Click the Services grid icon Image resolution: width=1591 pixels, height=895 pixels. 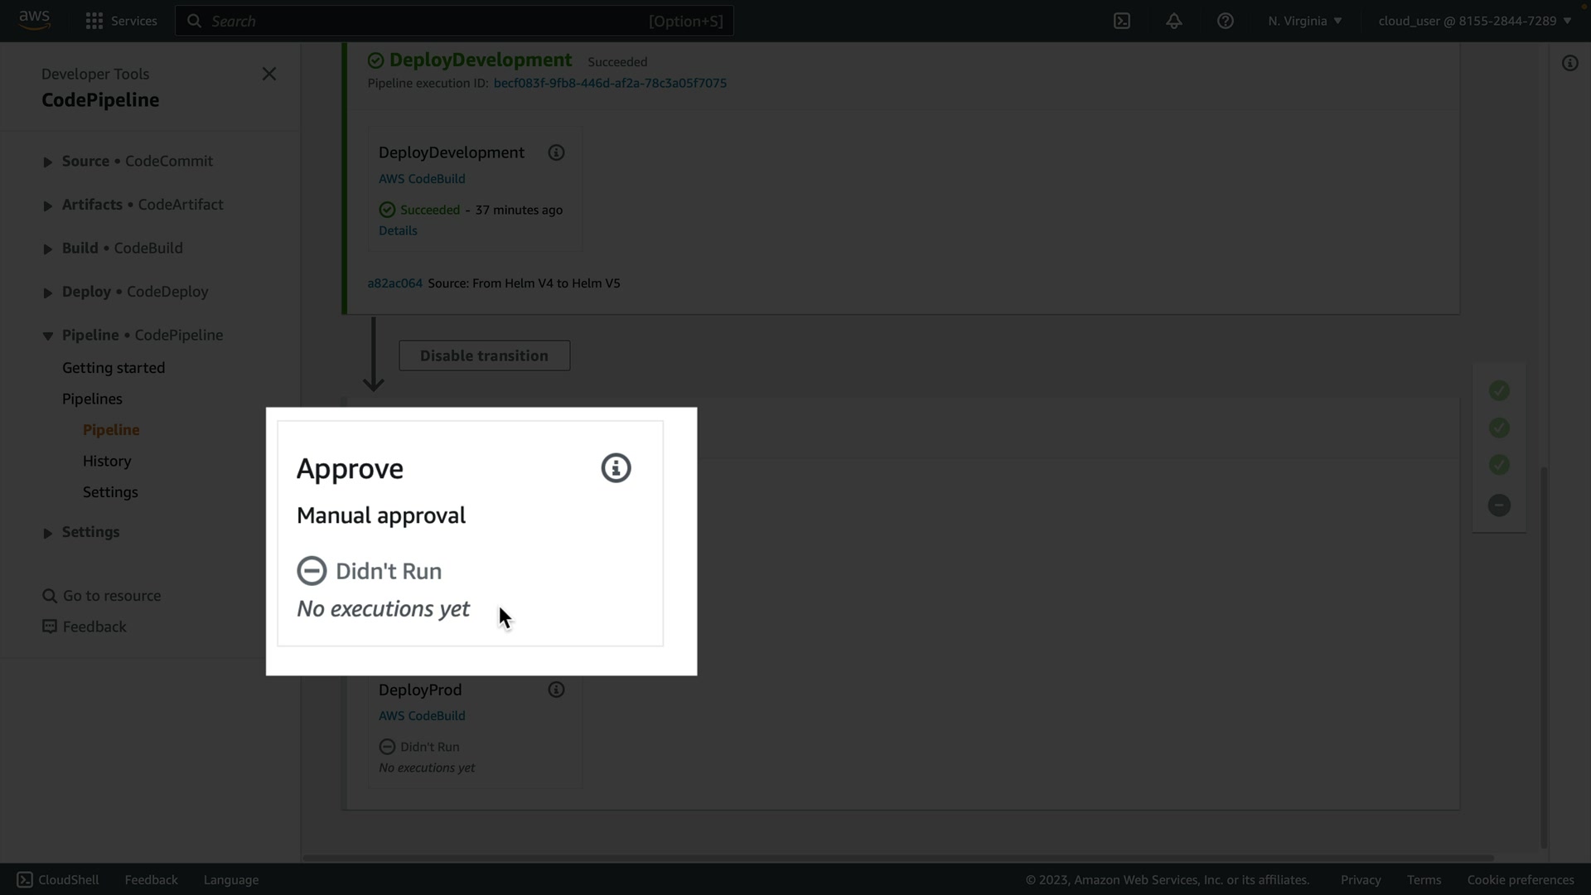pos(94,21)
